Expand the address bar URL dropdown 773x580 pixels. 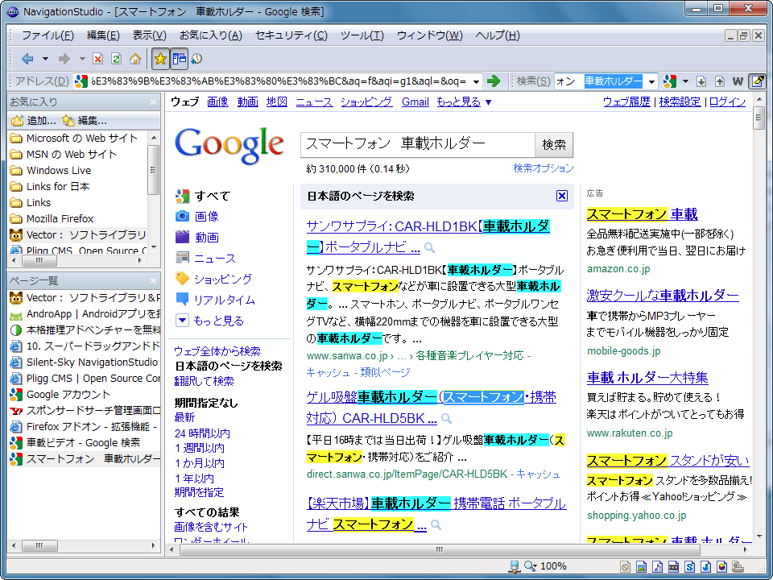click(476, 81)
